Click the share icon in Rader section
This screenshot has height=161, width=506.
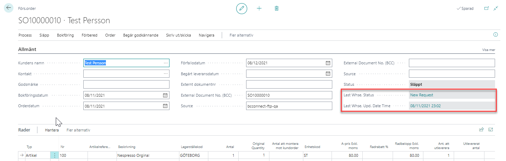481,130
